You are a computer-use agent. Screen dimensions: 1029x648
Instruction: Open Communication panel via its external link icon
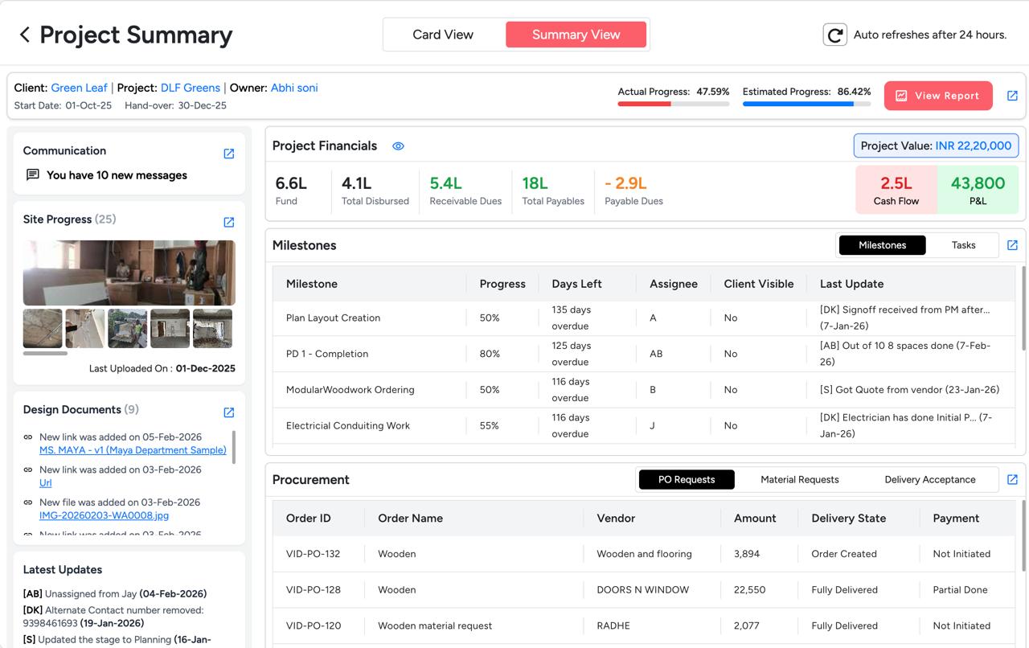tap(229, 153)
